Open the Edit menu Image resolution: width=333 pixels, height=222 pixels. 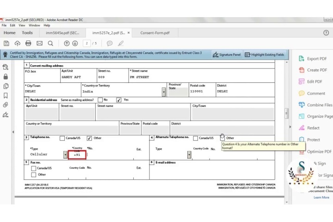click(12, 25)
